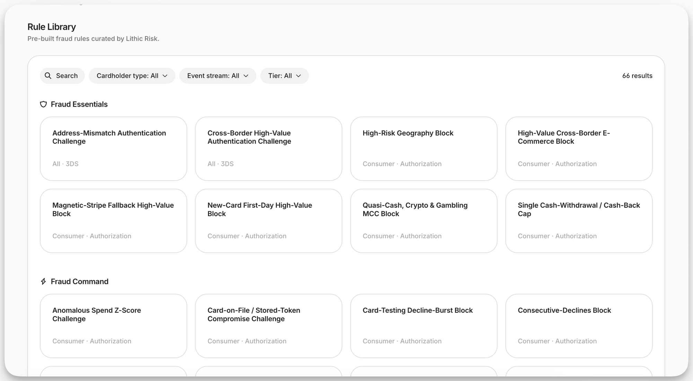Open the Tier filter dropdown
This screenshot has height=381, width=693.
(x=284, y=76)
